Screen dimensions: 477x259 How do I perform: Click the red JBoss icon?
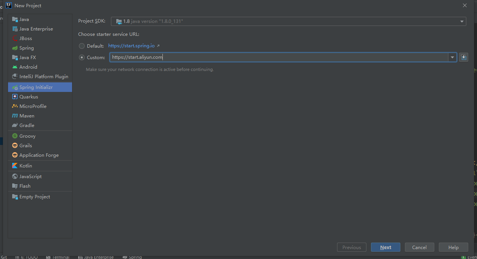pyautogui.click(x=15, y=38)
